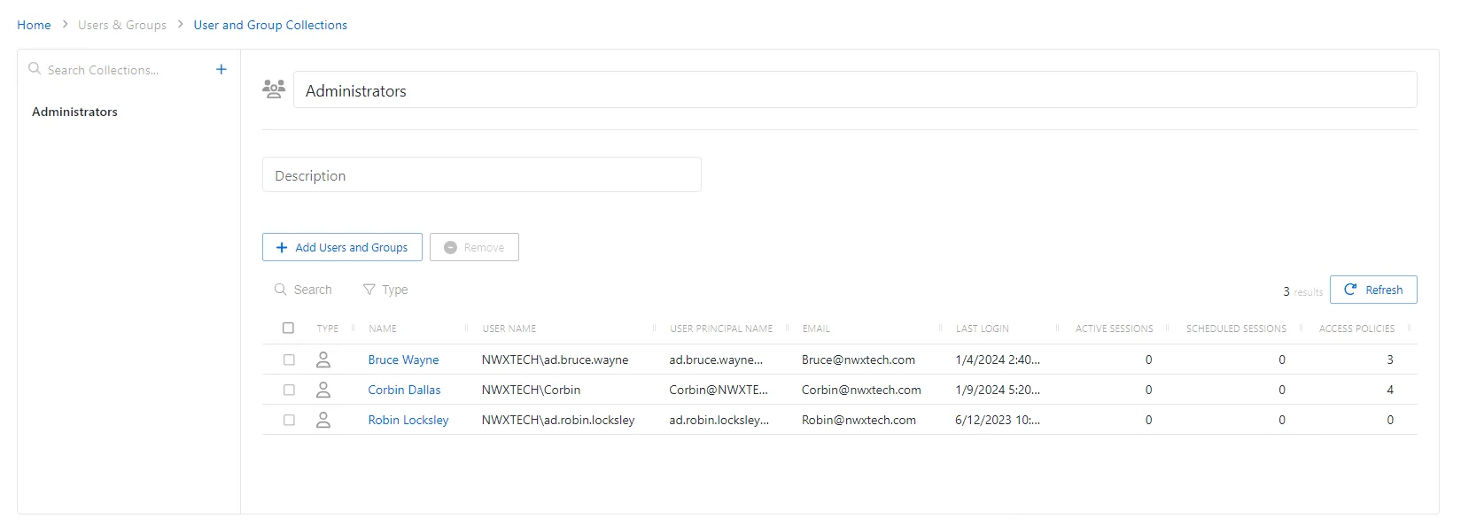Open Corbin Dallas user link
1461x526 pixels.
[x=404, y=390]
